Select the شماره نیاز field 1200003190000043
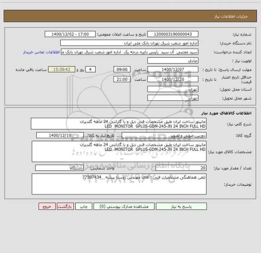261x253 pixels. (x=173, y=34)
